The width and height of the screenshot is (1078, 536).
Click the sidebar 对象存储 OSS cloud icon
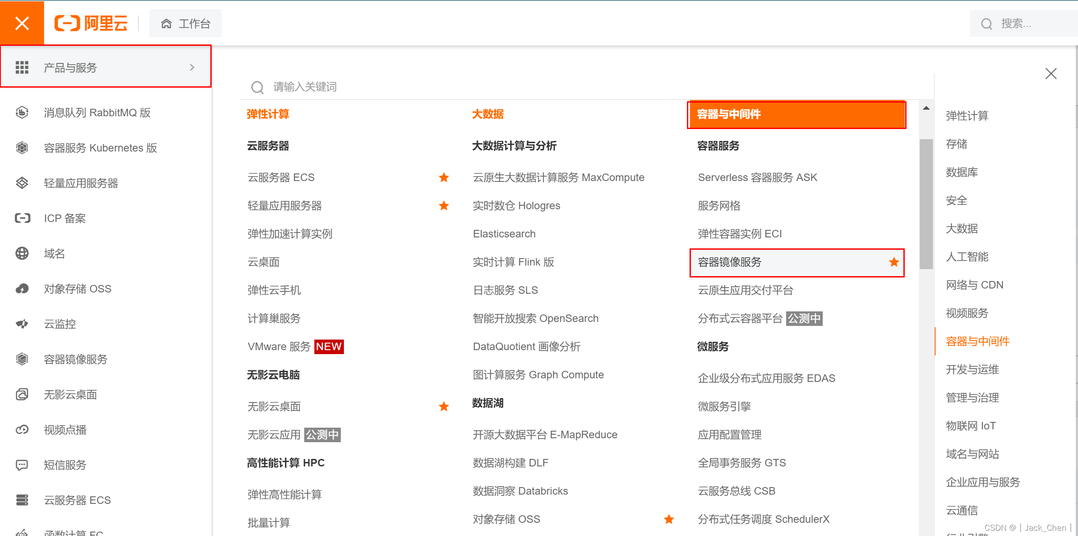coord(22,288)
